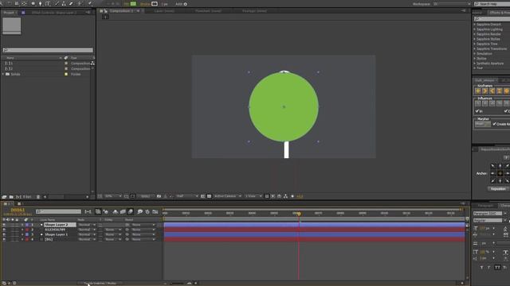510x286 pixels.
Task: Select the Type tool in the top toolbar
Action: click(48, 4)
